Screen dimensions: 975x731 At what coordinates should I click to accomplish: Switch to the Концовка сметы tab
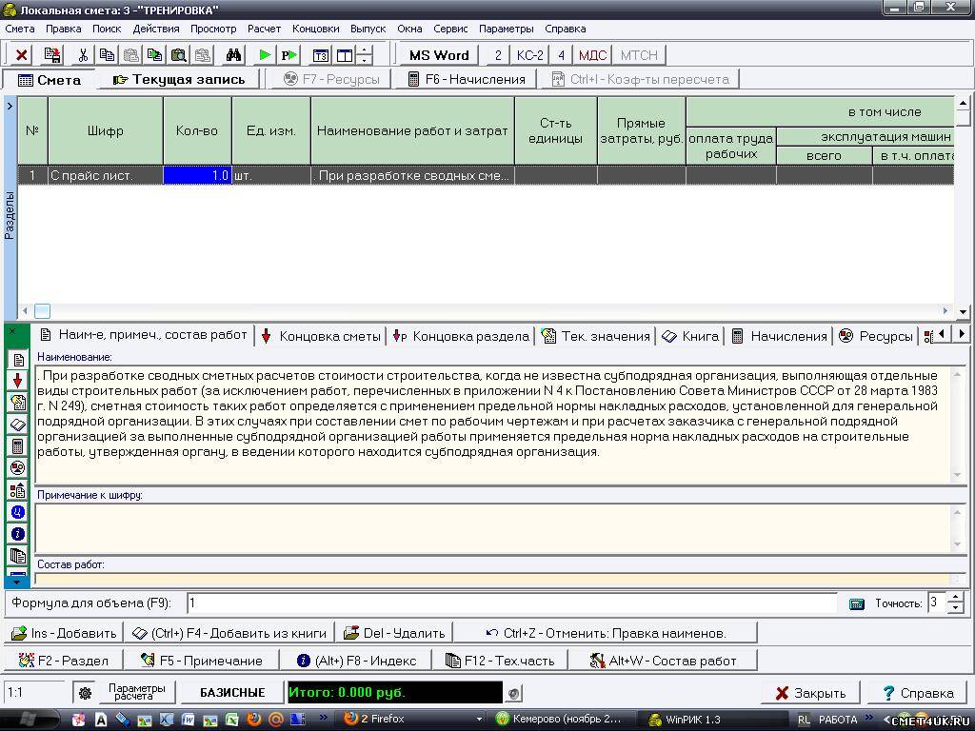(x=321, y=336)
